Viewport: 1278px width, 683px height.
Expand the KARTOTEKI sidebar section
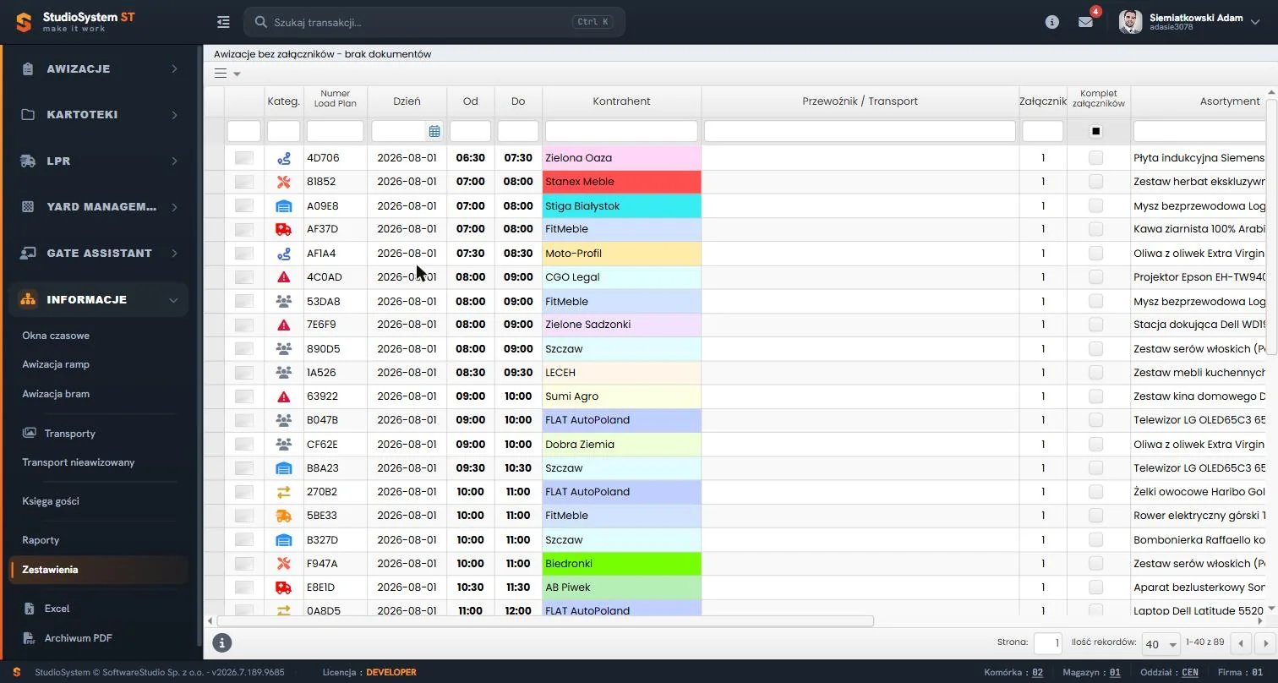pos(99,114)
